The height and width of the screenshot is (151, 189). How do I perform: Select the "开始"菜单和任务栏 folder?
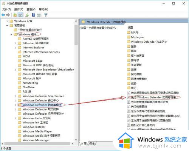30,30
